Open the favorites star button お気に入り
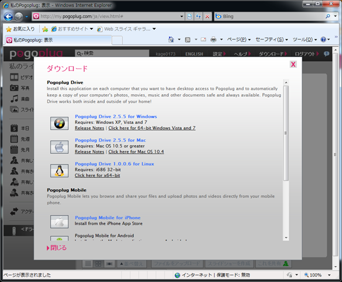 tap(21, 29)
